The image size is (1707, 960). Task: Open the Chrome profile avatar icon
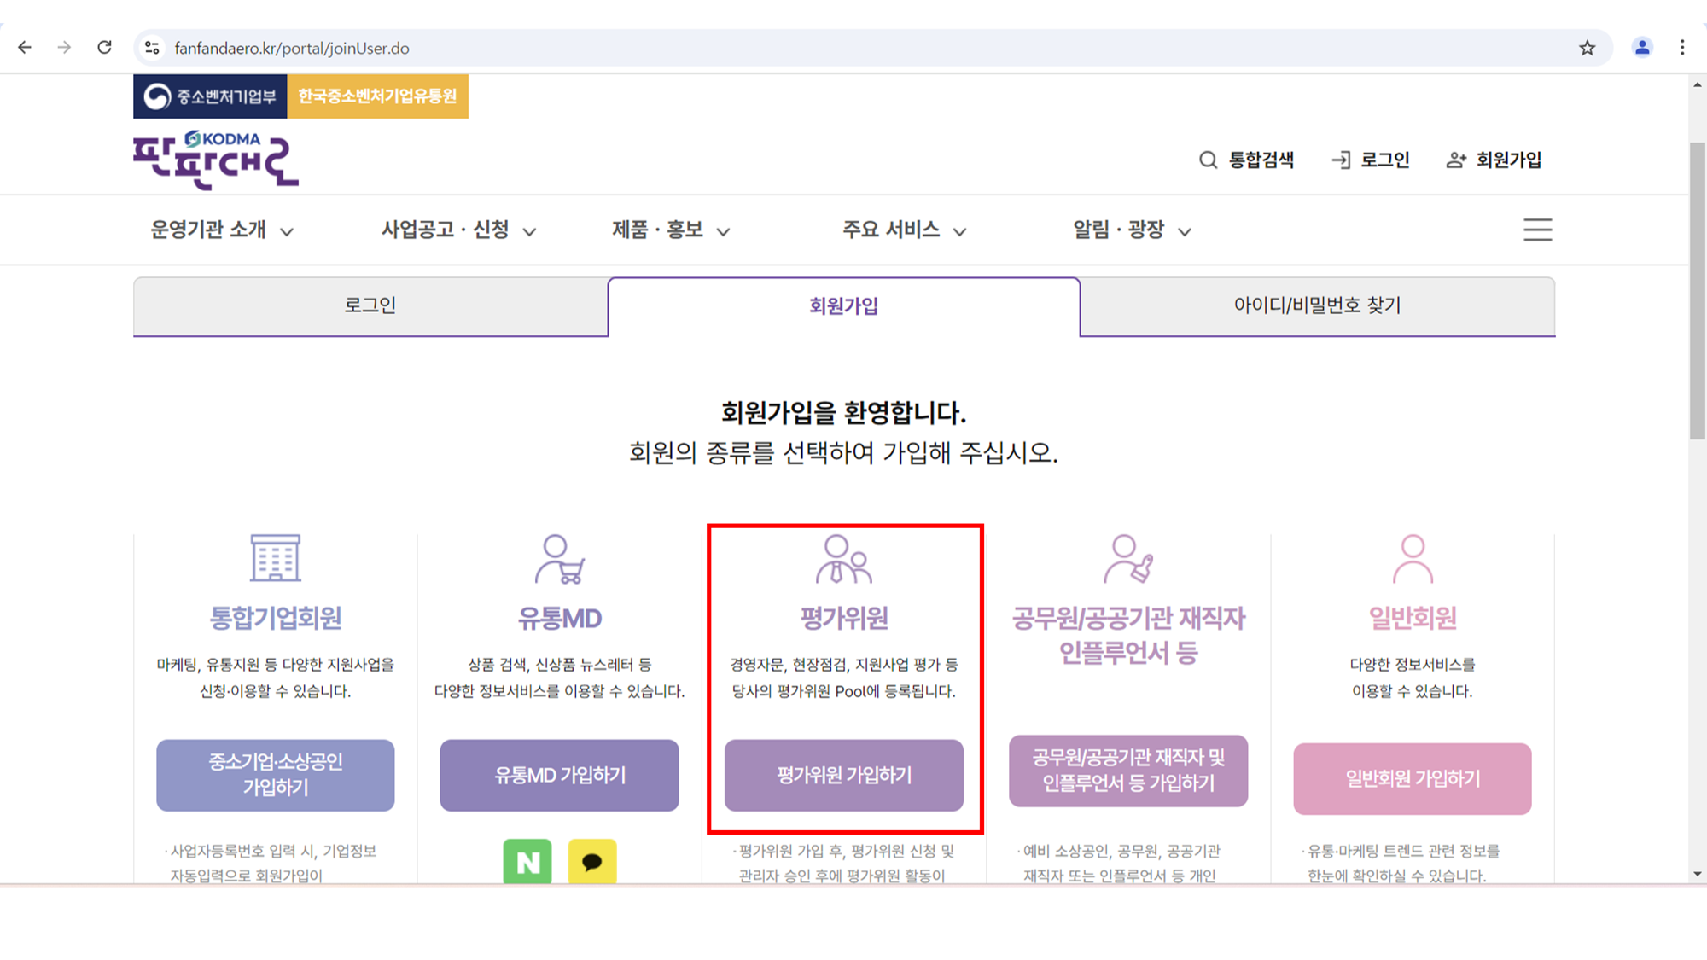point(1641,48)
